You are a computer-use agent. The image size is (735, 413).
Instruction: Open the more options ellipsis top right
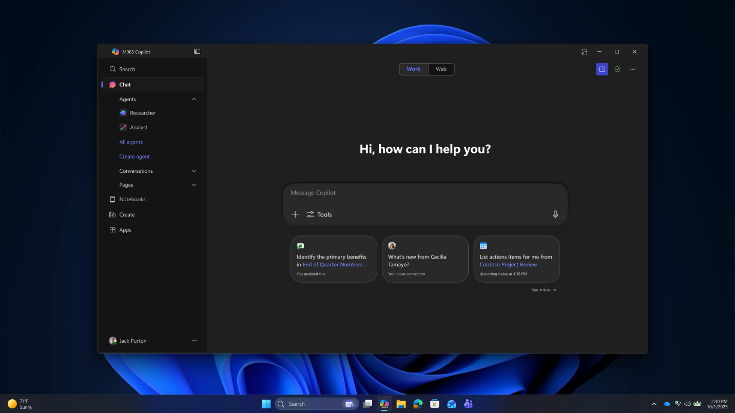click(633, 69)
